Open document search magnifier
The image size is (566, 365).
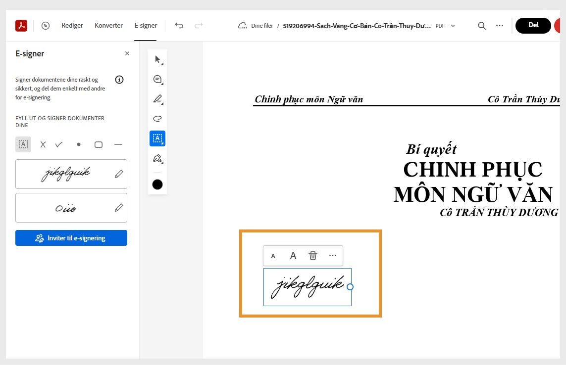point(482,26)
